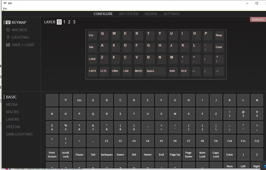Choose the Print Screen keycode

click(x=52, y=154)
